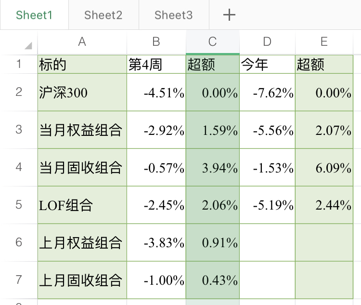Viewport: 361px width, 305px height.
Task: Click the 上月固收组合 cell
Action: [82, 280]
